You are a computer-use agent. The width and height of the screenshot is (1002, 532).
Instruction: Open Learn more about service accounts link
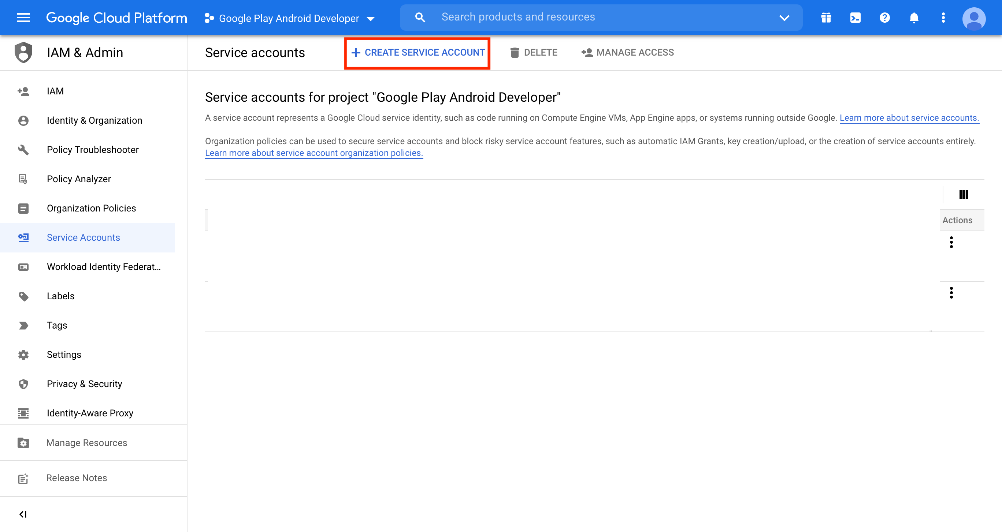click(909, 118)
